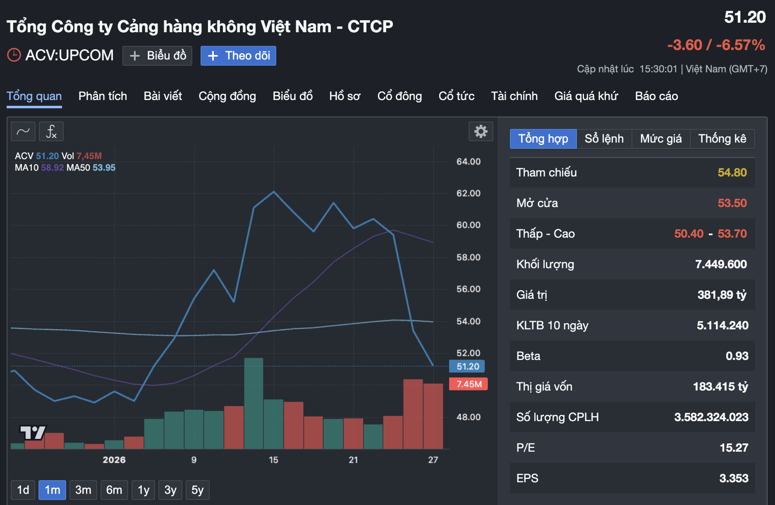Open the Thống kê panel
Image resolution: width=775 pixels, height=505 pixels.
pos(722,138)
